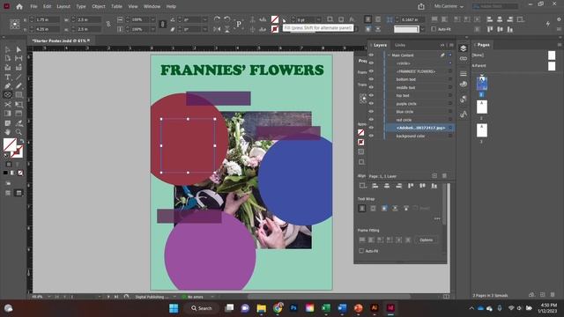
Task: Select the Free Transform tool
Action: click(19, 104)
